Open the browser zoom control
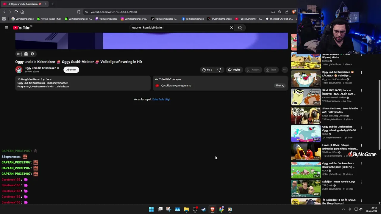Viewport: 381px width, 214px height. point(280,12)
